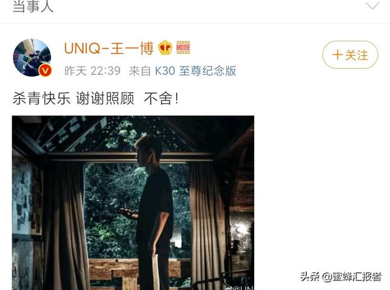390x290 pixels.
Task: Tap the gold crown membership icon
Action: coord(165,48)
